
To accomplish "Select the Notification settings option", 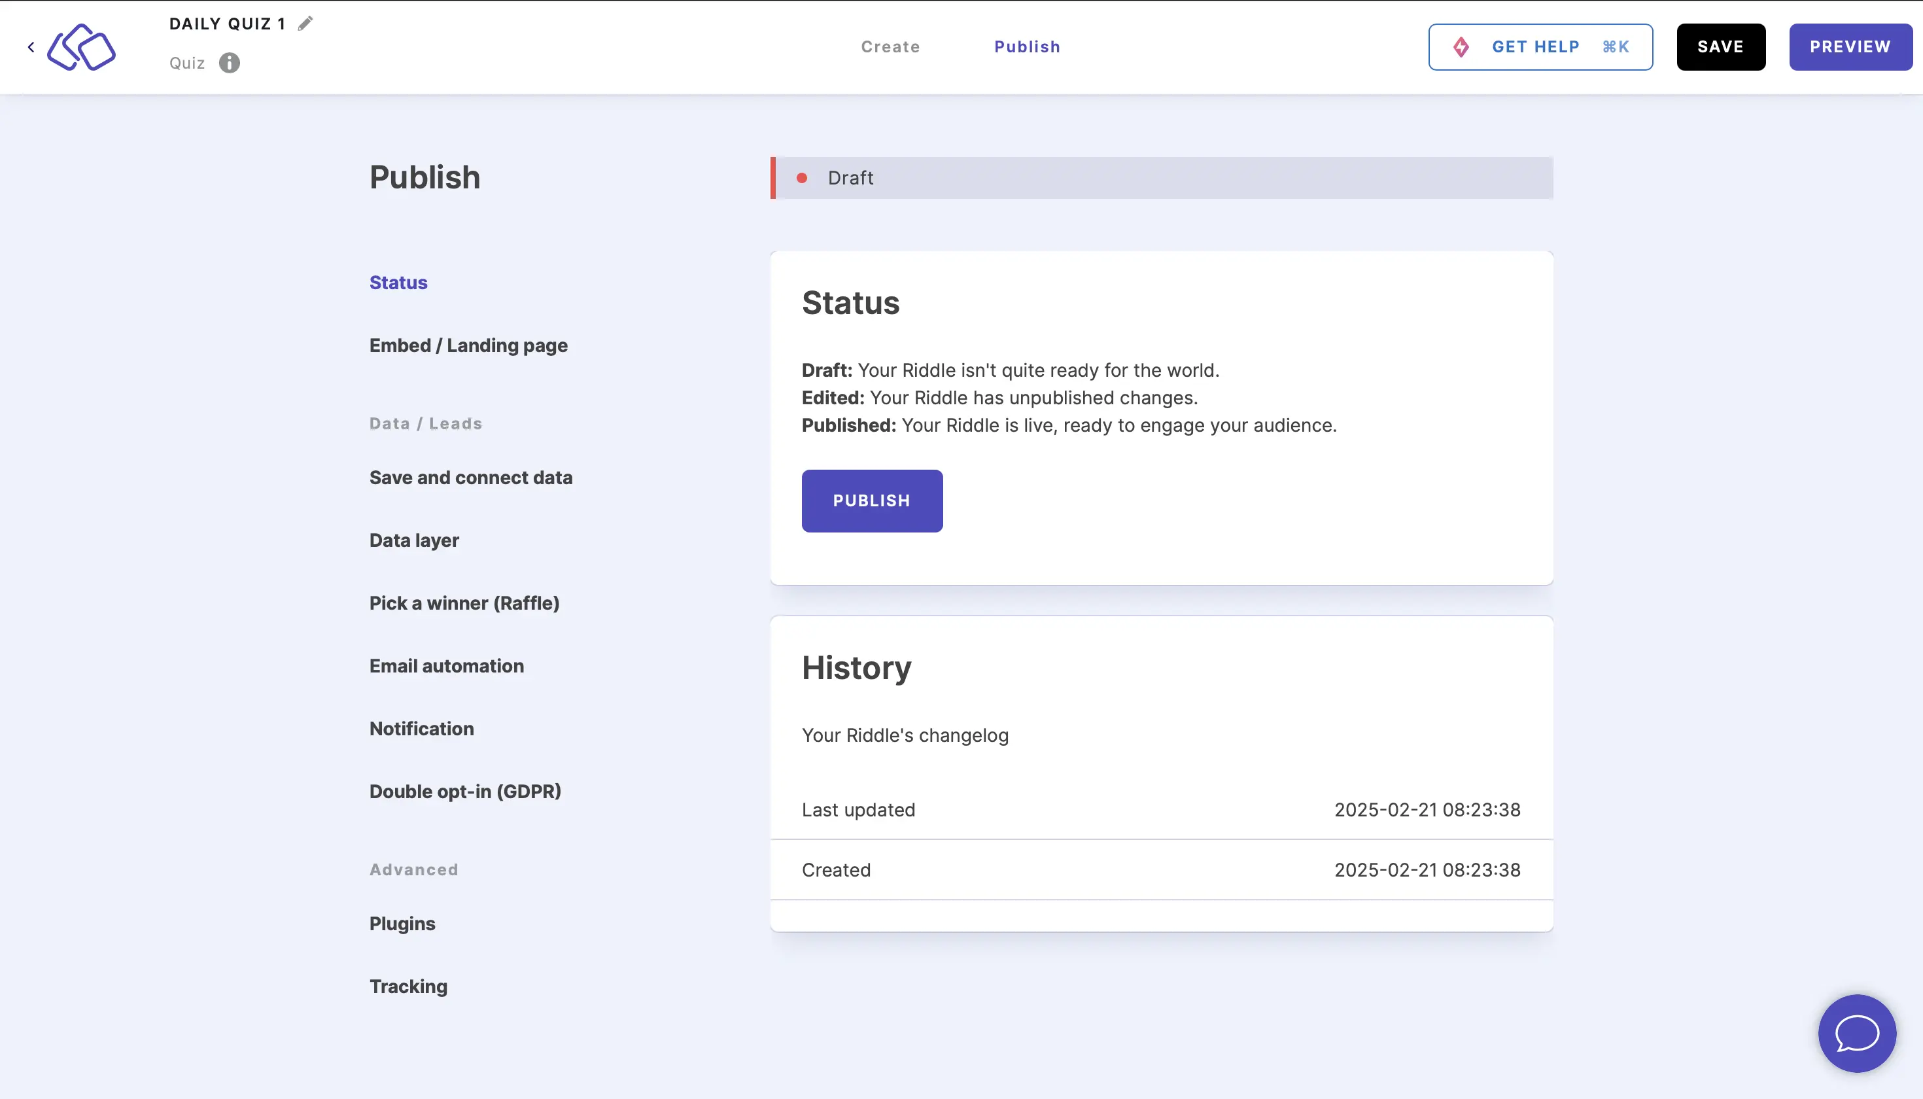I will [421, 728].
